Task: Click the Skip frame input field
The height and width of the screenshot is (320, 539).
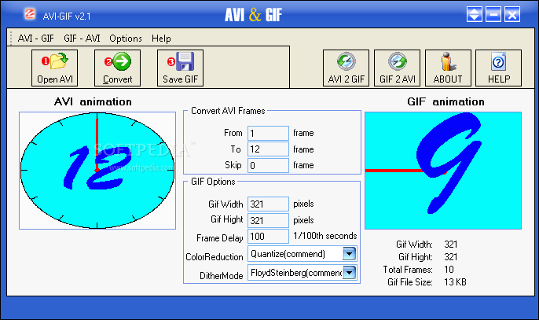Action: pos(268,166)
